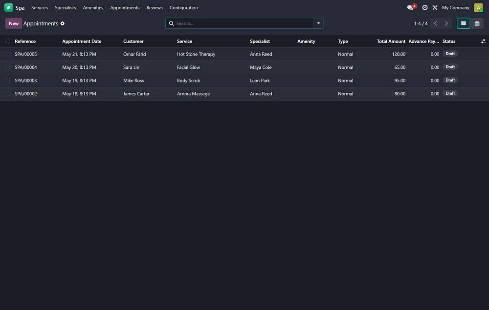The image size is (489, 310).
Task: Click May 18, 8:13 PM date cell
Action: tap(79, 94)
